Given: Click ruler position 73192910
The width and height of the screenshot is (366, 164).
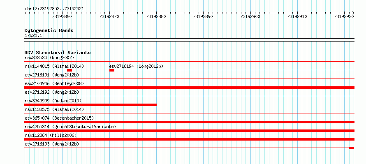Looking at the screenshot, I should pos(297,16).
